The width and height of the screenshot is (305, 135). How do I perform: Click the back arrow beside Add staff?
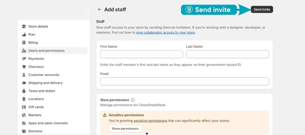[99, 9]
